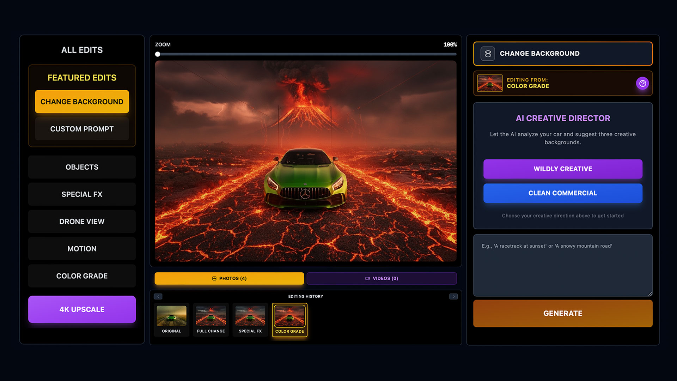Click the photo icon on the Photos tab

pos(214,278)
